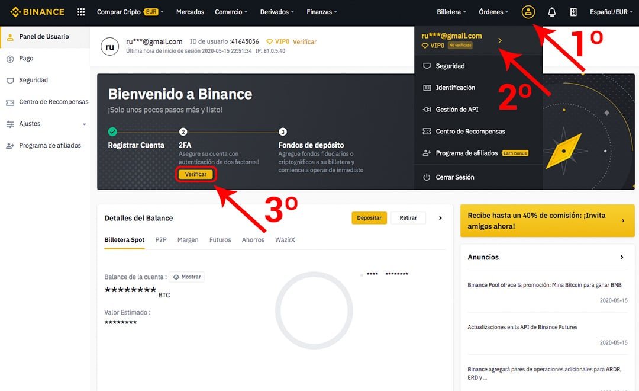The width and height of the screenshot is (639, 391).
Task: Expand the Finanzas dropdown
Action: (322, 12)
